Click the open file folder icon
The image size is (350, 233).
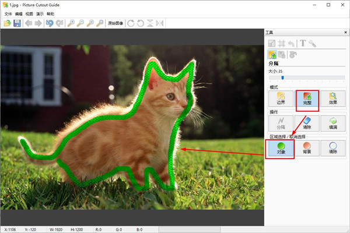[x=7, y=23]
